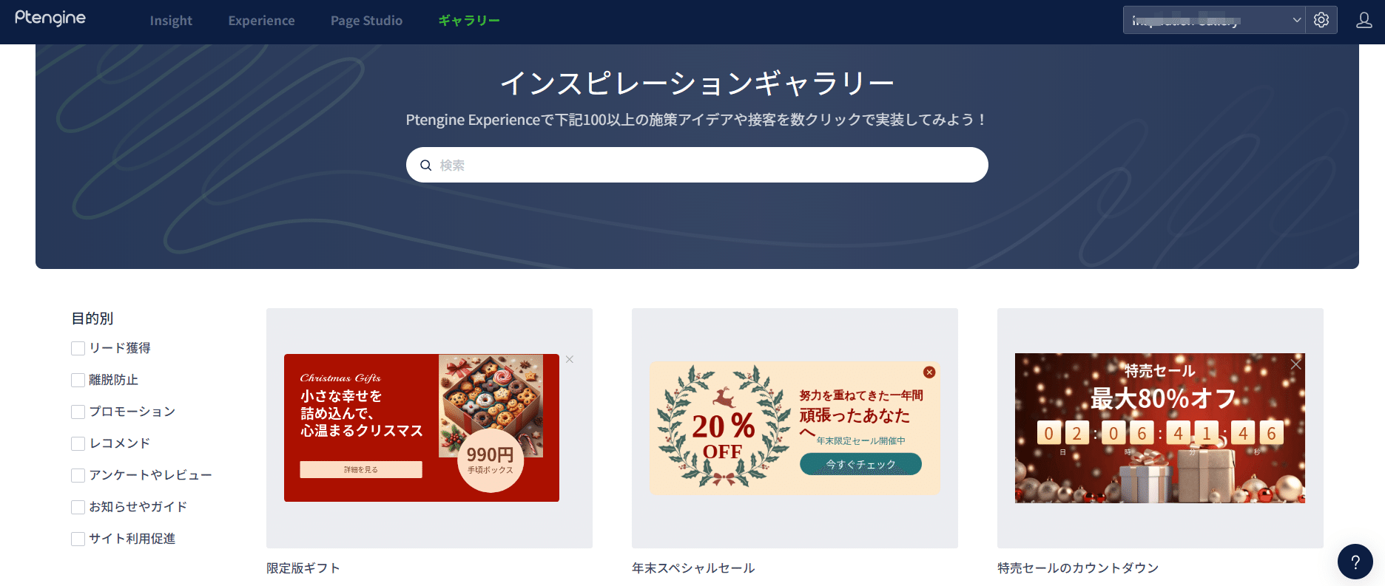The image size is (1385, 586).
Task: Check the リード獲得 checkbox
Action: pyautogui.click(x=78, y=348)
